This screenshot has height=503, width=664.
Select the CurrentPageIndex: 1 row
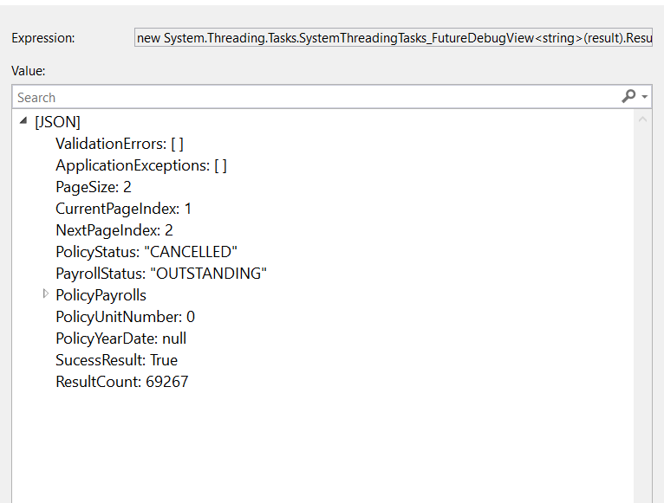coord(124,209)
